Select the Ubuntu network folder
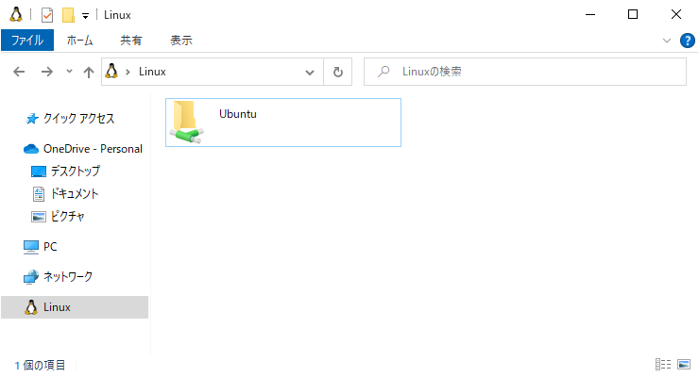This screenshot has height=377, width=699. [283, 123]
